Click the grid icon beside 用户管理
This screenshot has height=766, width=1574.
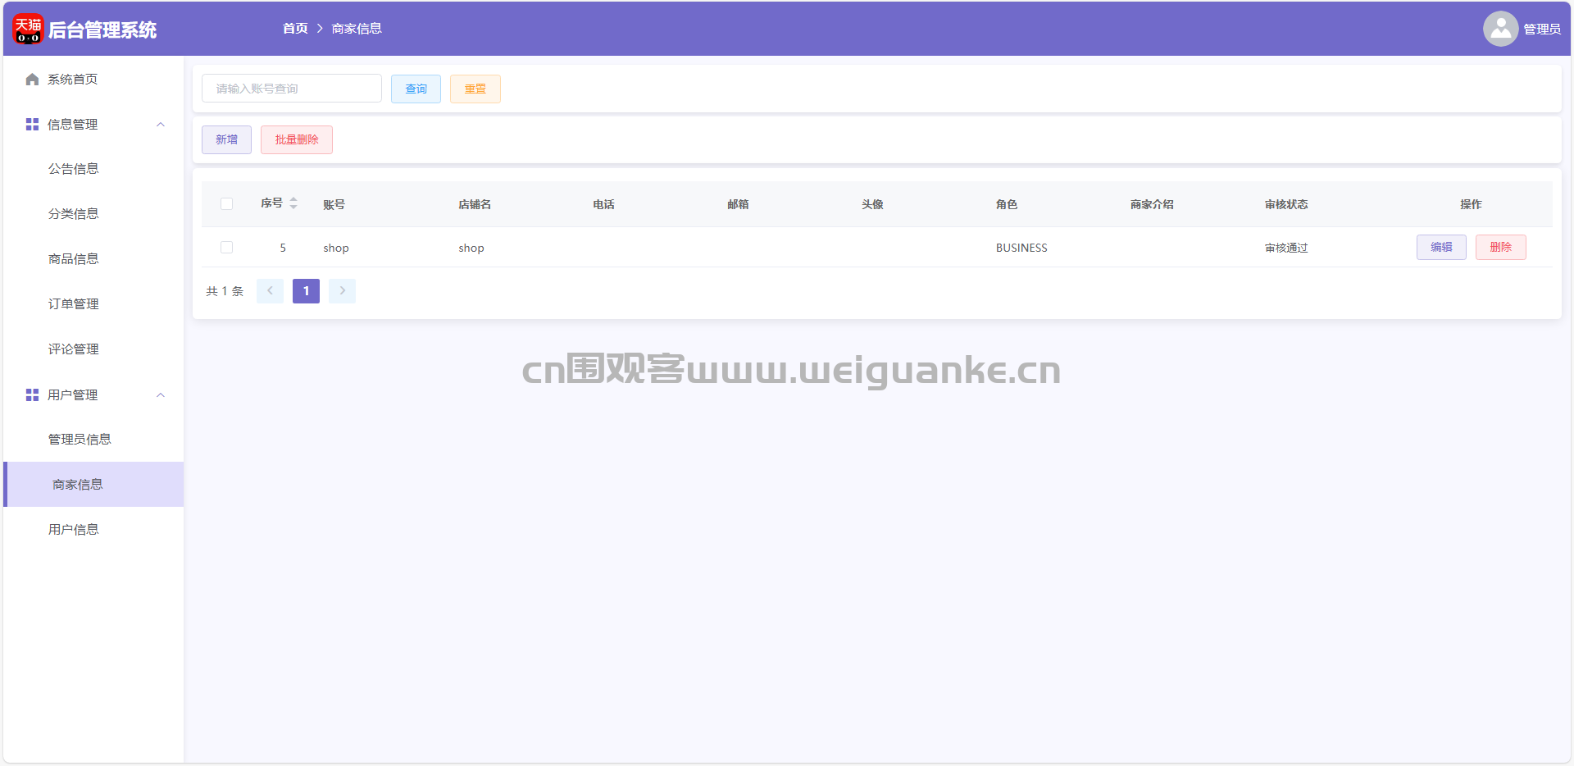click(x=32, y=395)
